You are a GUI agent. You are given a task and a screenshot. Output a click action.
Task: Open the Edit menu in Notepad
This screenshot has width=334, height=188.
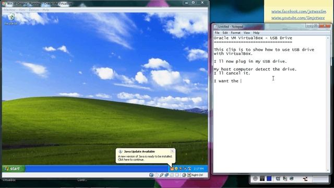click(x=225, y=32)
